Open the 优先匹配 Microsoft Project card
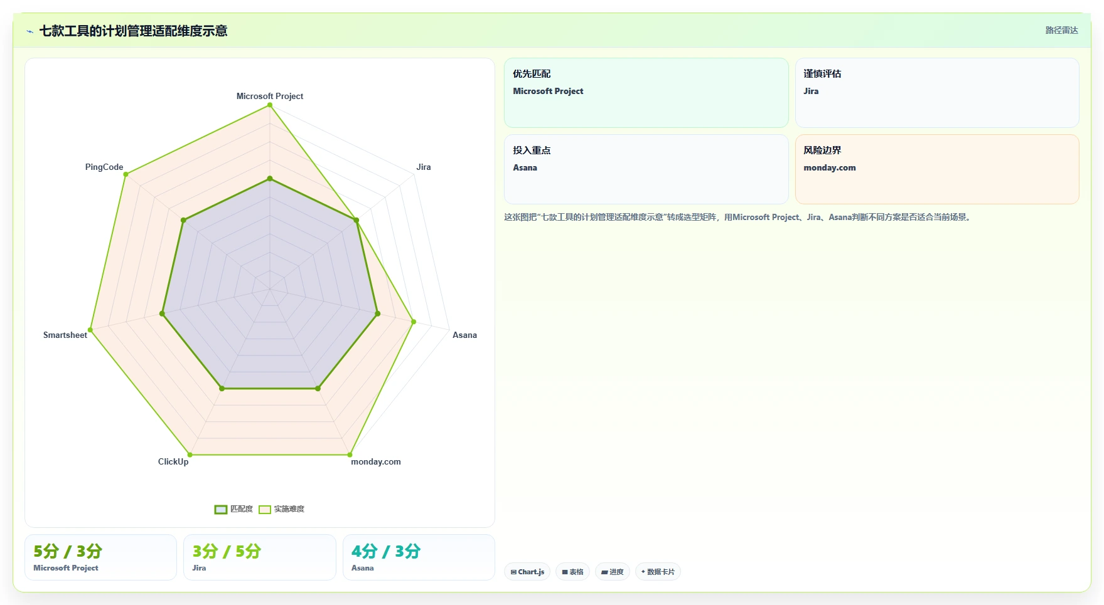 point(646,93)
